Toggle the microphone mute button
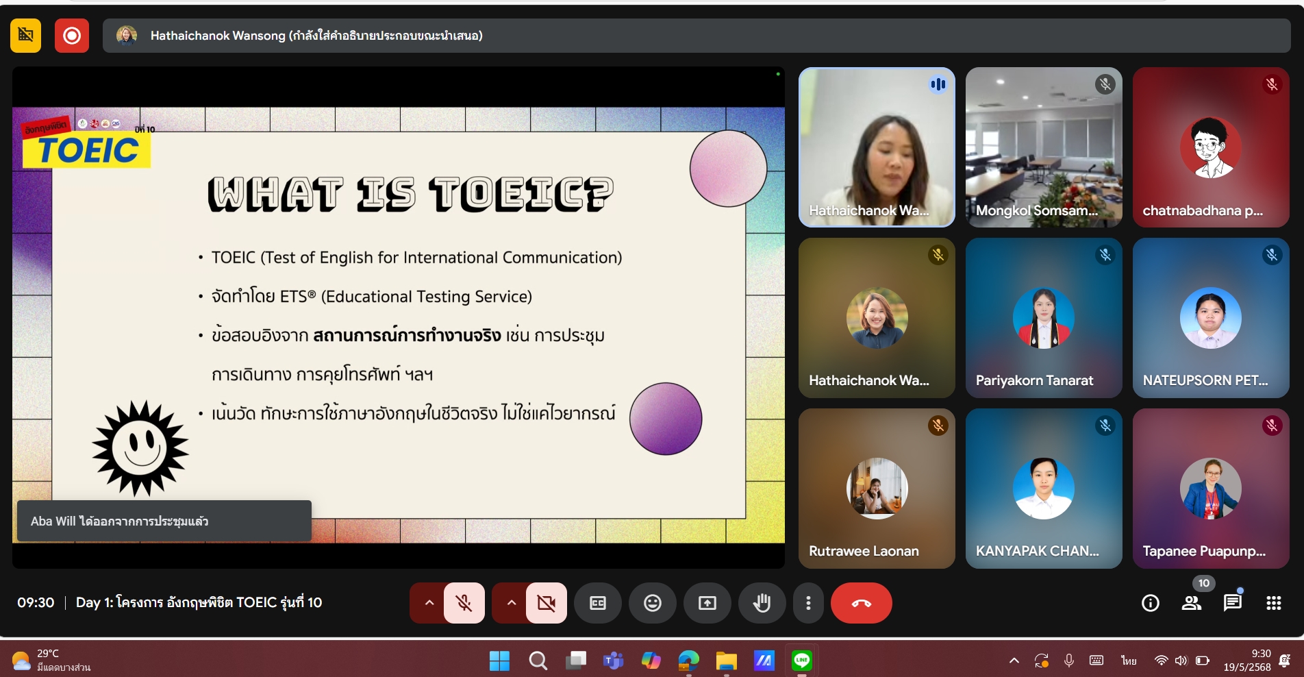 pos(464,603)
